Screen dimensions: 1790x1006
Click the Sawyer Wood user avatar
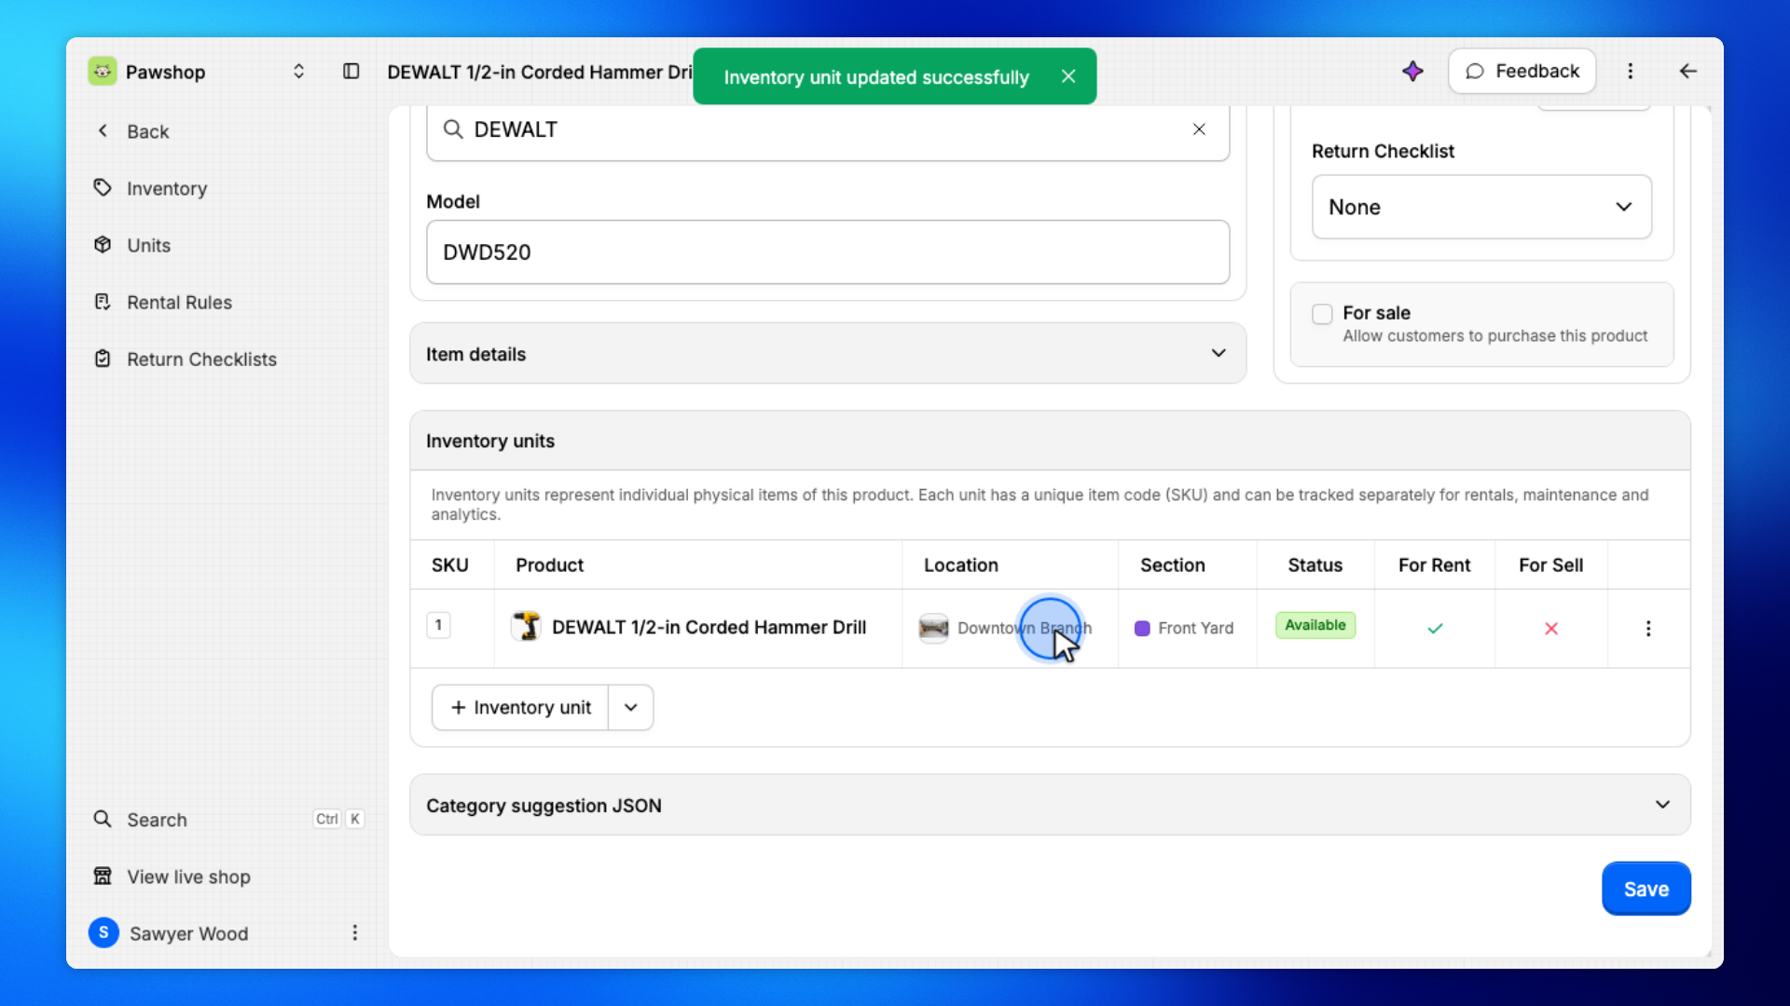[x=103, y=932]
